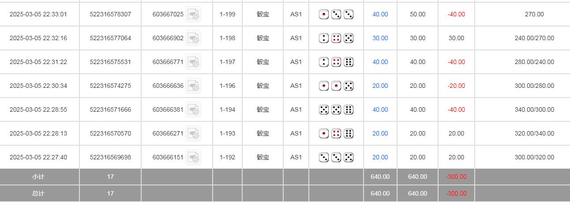
Task: Open video replay icon for round 603666271
Action: tap(193, 134)
